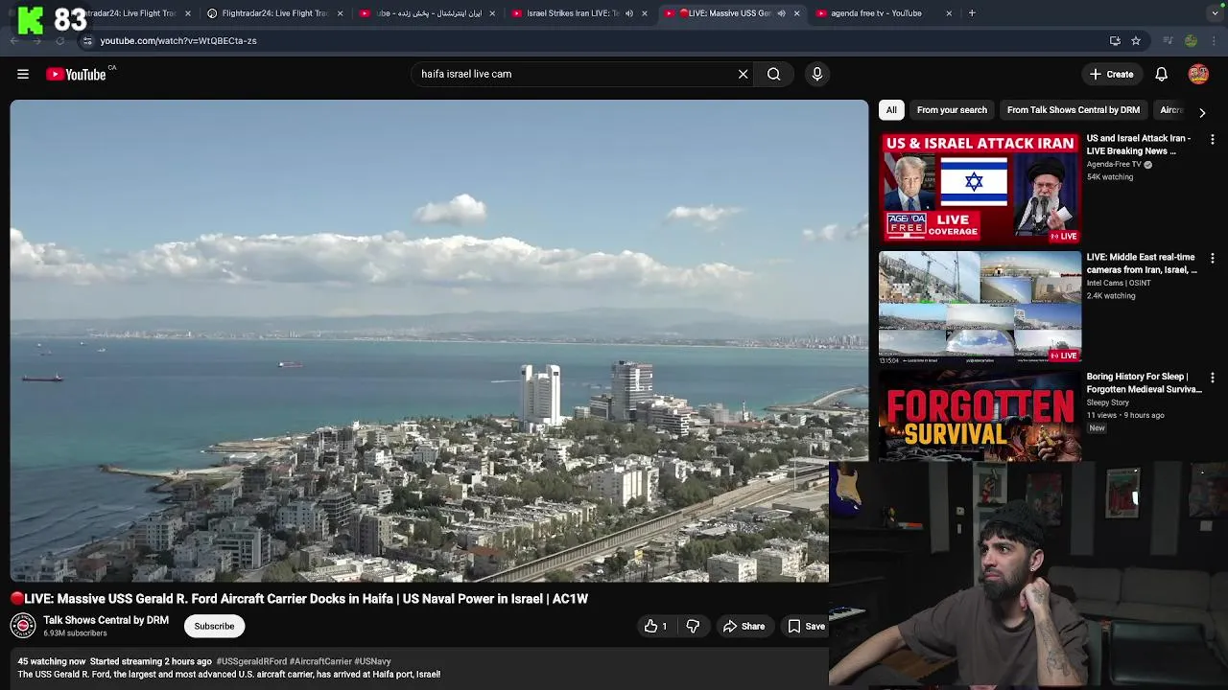Select the All filter chip

click(x=891, y=110)
